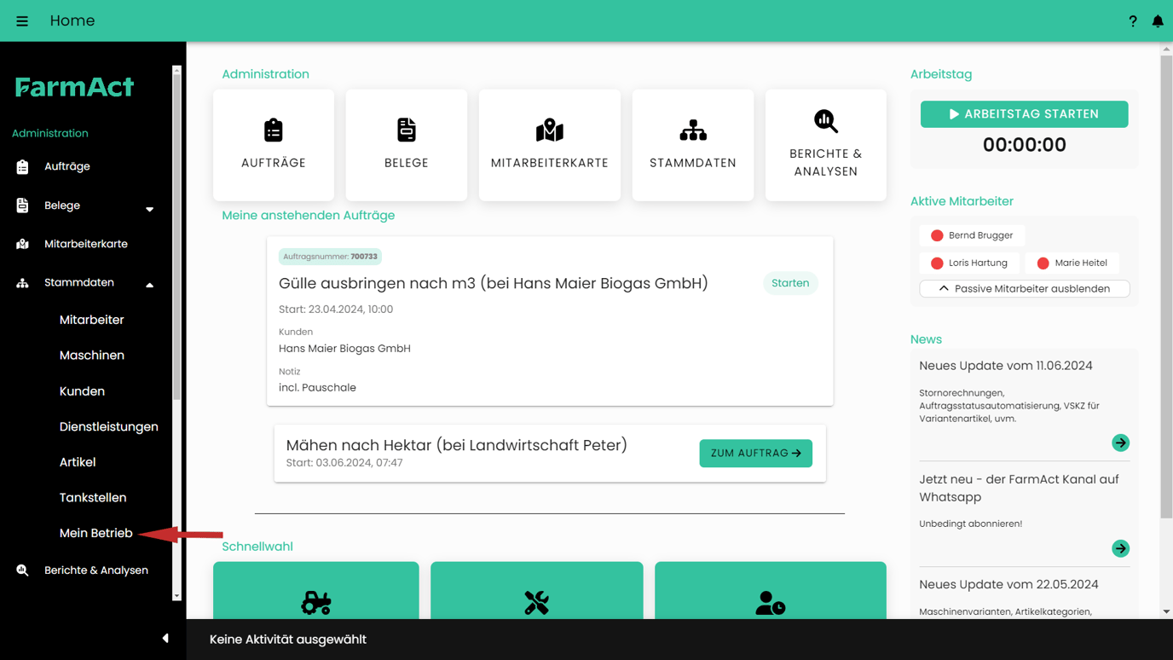Open Mein Betrieb in the sidebar
The width and height of the screenshot is (1173, 660).
coord(95,532)
